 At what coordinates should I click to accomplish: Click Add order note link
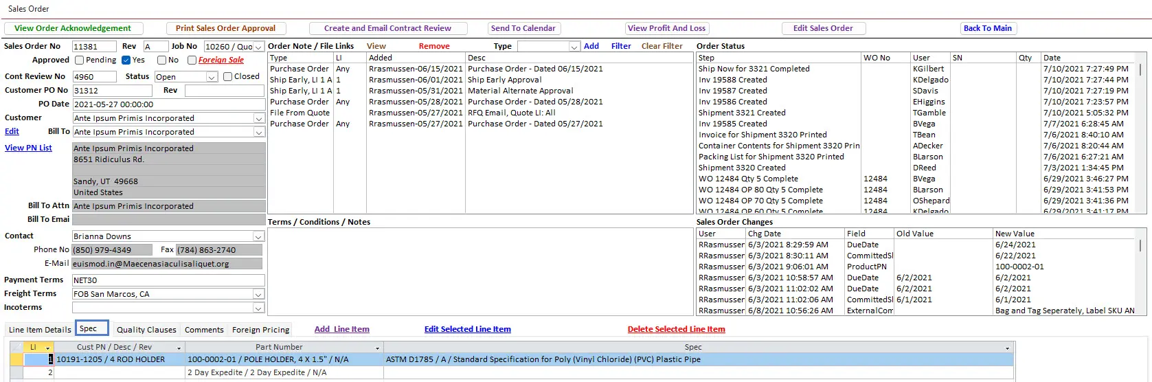(x=591, y=46)
